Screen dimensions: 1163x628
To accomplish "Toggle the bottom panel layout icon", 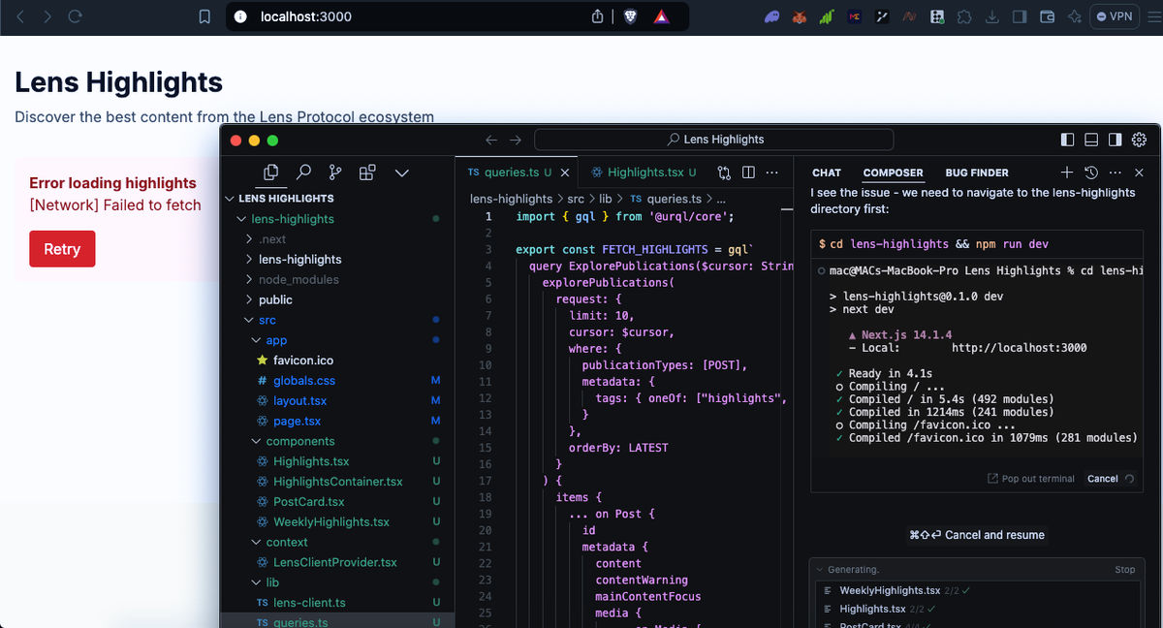I will click(1091, 140).
